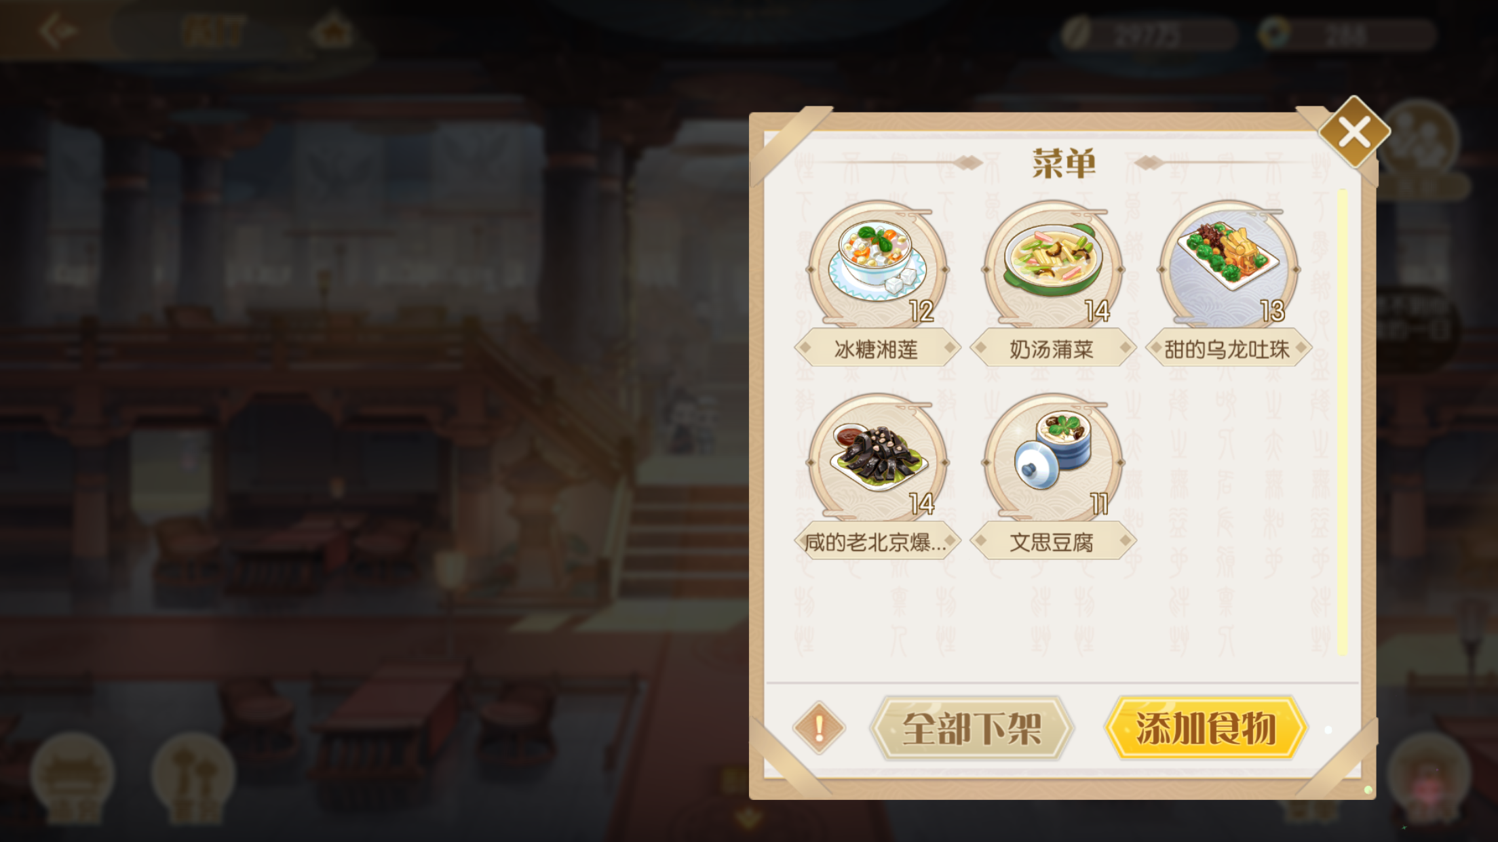The image size is (1498, 842).
Task: Click the 冰糖湘莲 name label
Action: 877,348
